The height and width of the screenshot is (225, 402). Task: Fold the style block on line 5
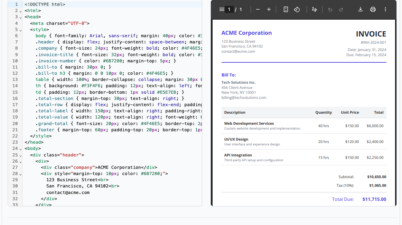[21, 30]
